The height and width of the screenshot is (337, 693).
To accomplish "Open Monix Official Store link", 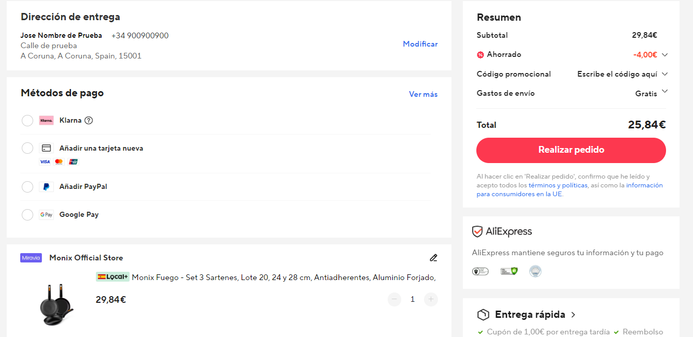I will pyautogui.click(x=86, y=258).
